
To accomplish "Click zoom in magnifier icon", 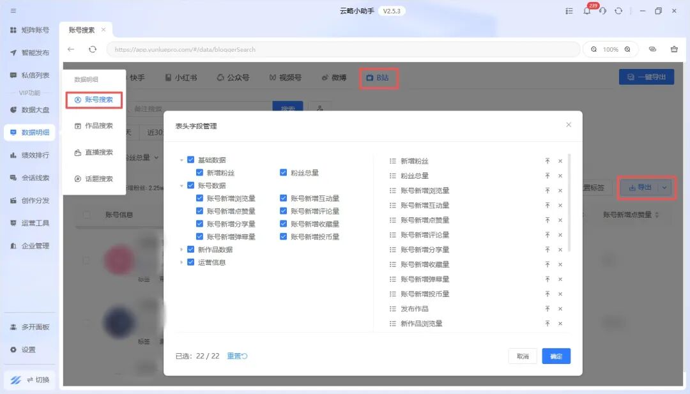I will click(x=627, y=49).
